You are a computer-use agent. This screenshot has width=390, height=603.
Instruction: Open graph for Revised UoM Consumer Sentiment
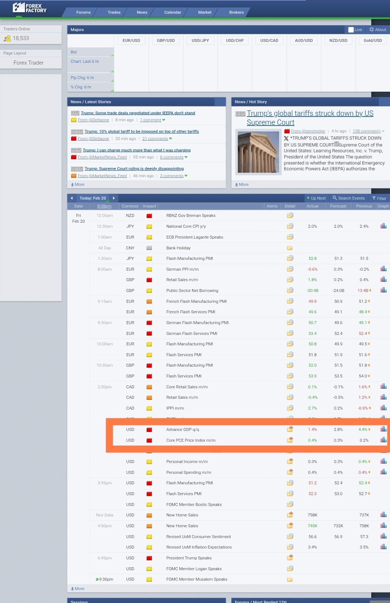click(x=383, y=536)
